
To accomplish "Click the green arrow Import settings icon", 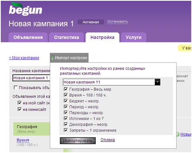I will coord(52,57).
